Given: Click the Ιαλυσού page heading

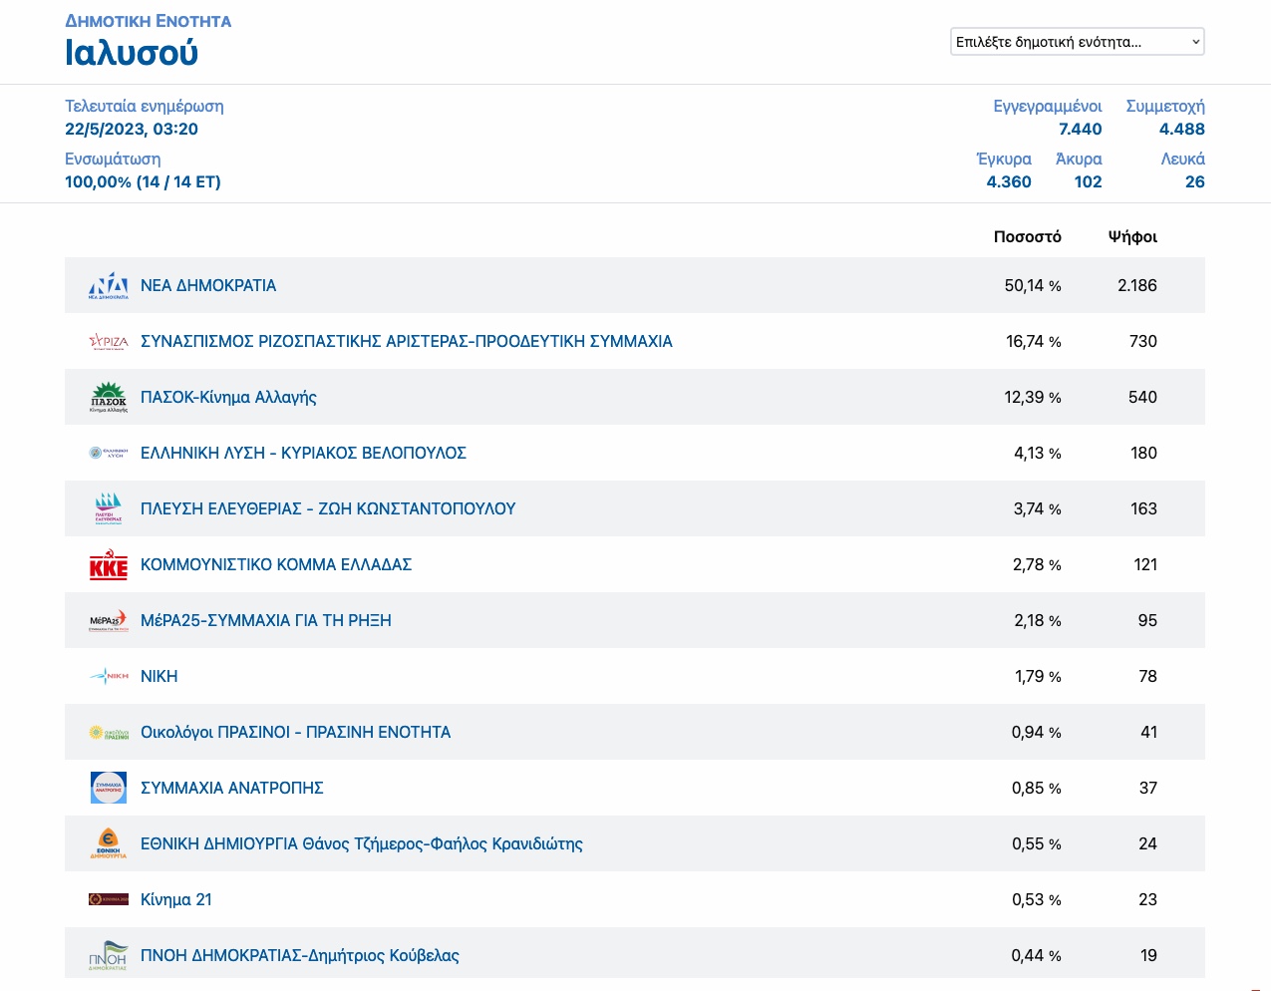Looking at the screenshot, I should [x=132, y=53].
